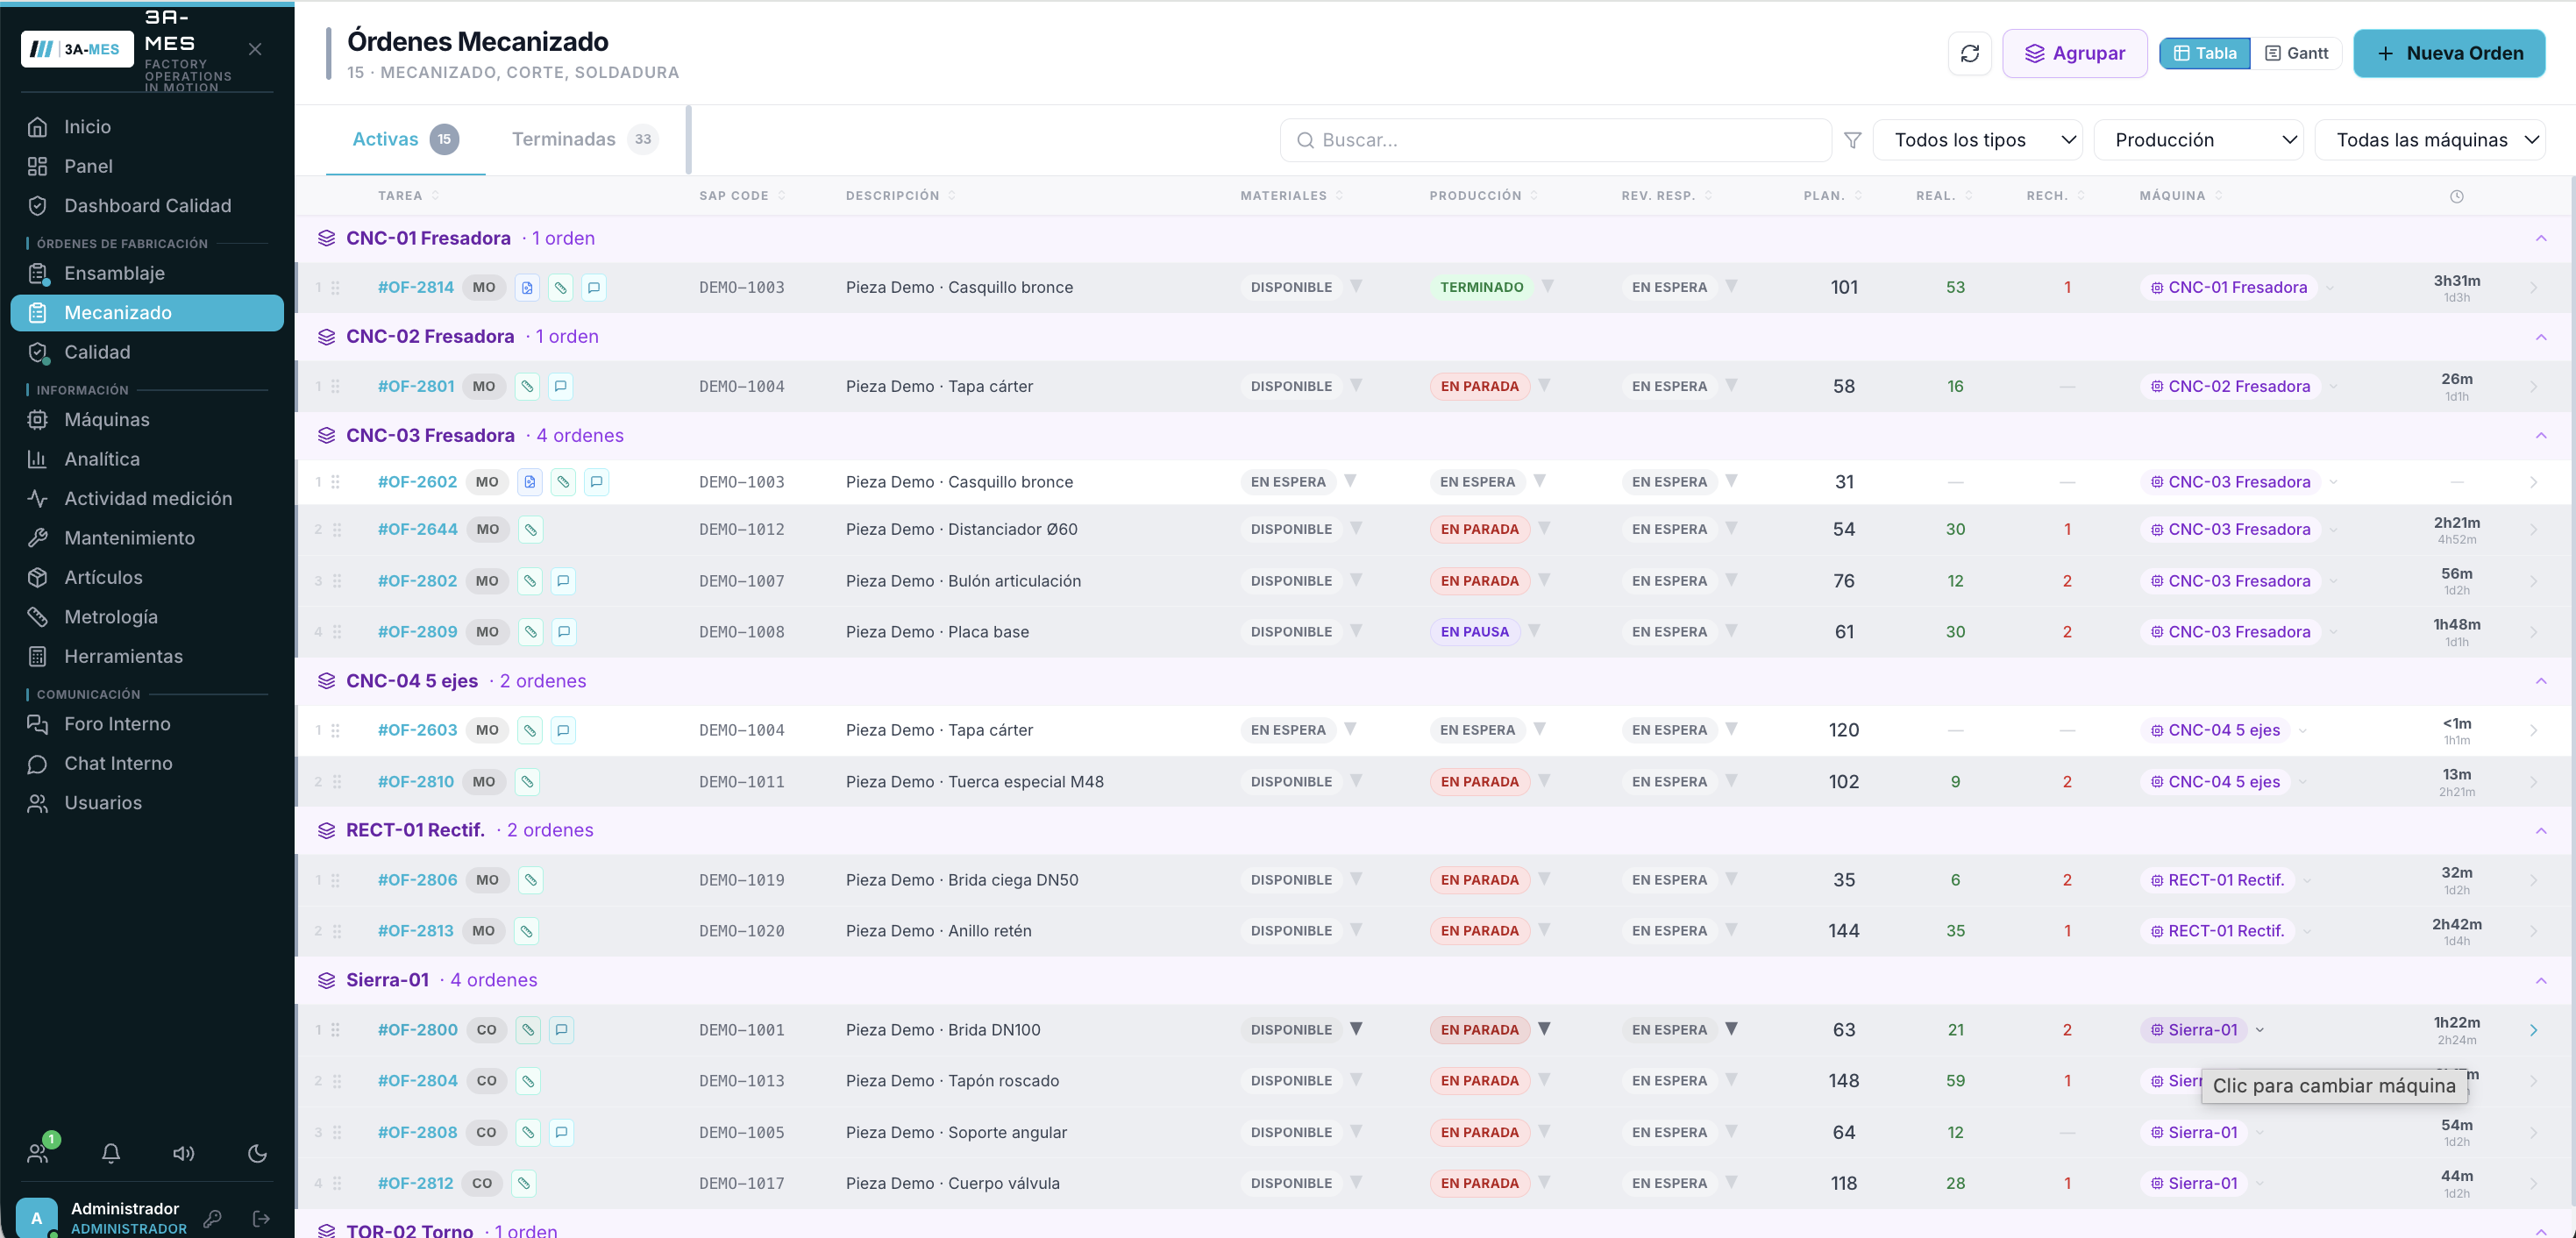Open the connected users icon with badge
2576x1238 pixels.
click(39, 1152)
